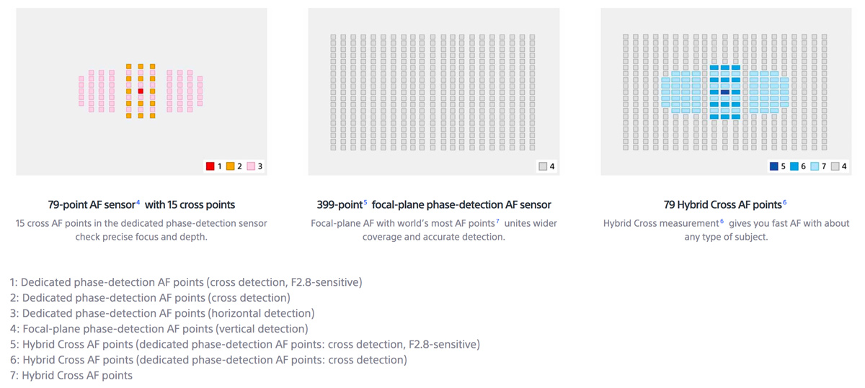
Task: Open footnote 7 after world's most AF points
Action: pos(497,220)
